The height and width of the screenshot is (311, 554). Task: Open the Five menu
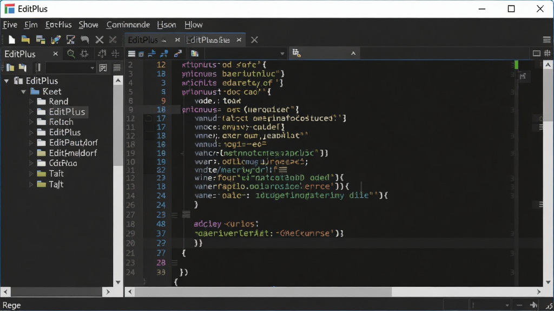pyautogui.click(x=10, y=25)
